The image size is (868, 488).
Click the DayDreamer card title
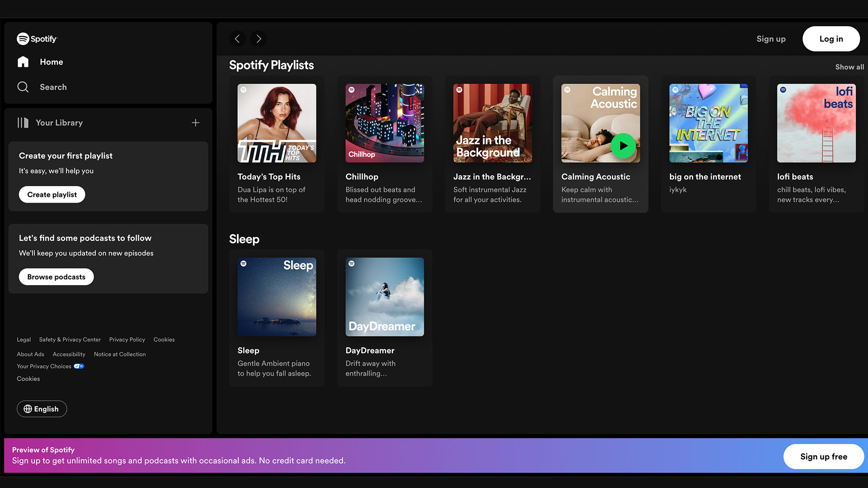point(370,351)
